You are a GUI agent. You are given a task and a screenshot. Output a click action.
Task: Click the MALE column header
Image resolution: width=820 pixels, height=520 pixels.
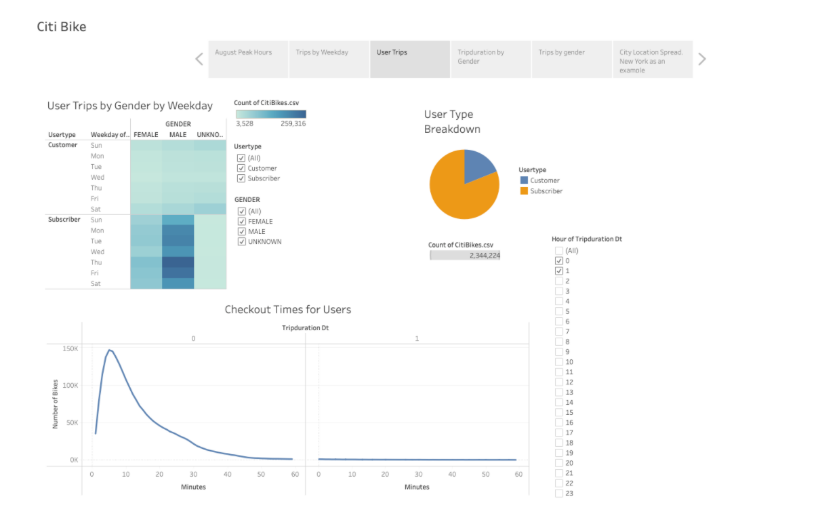pyautogui.click(x=178, y=135)
